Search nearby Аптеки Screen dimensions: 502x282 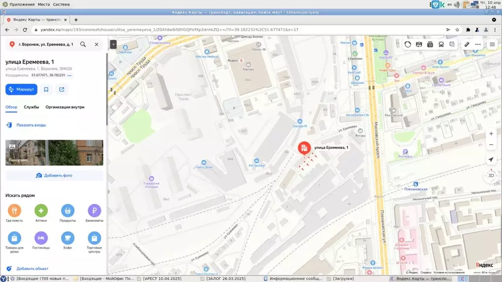41,213
